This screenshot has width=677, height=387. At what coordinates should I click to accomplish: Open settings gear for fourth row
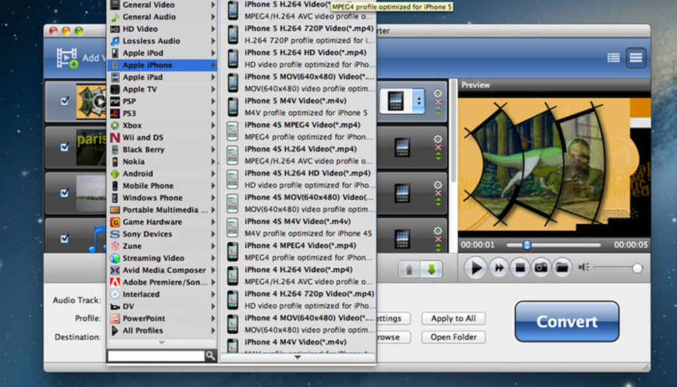pyautogui.click(x=438, y=230)
